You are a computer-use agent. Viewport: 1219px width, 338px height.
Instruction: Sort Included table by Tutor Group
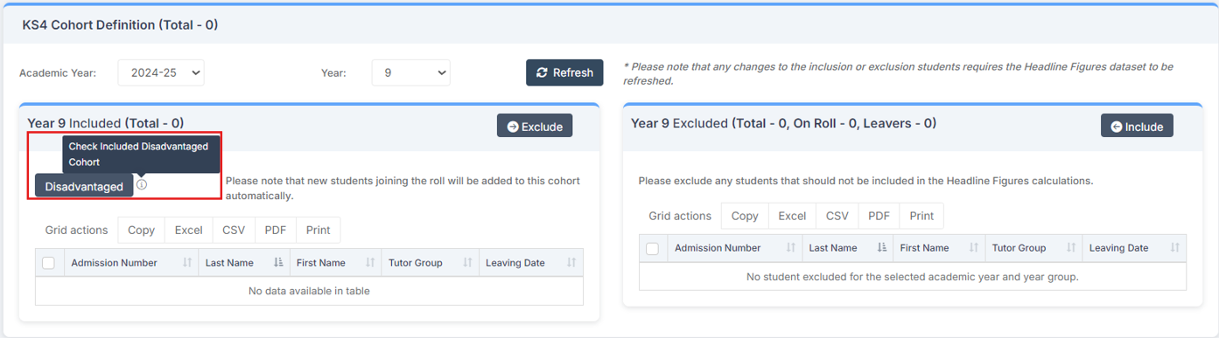click(431, 263)
